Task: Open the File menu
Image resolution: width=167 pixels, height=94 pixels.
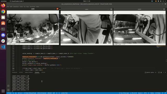Action: click(8, 7)
